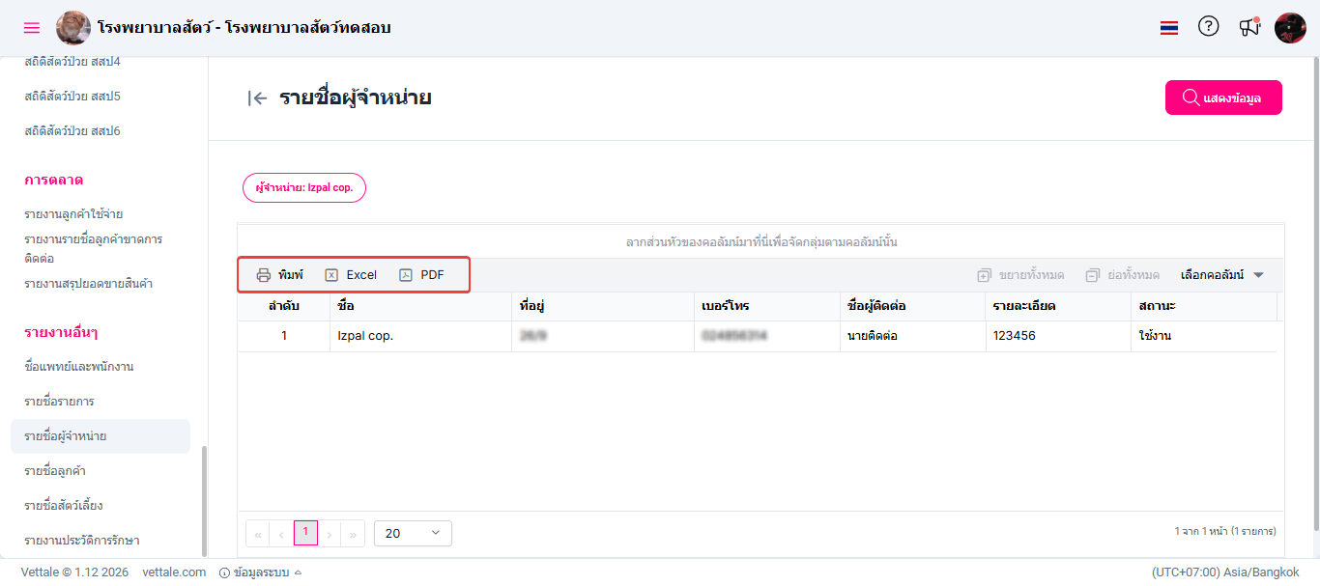Screen dimensions: 1320x586
Task: Open the page size dropdown showing 20
Action: 413,533
